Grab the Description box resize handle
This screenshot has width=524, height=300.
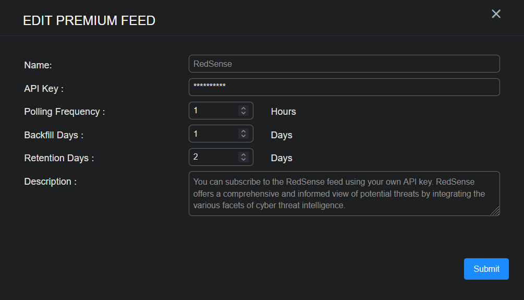[495, 211]
